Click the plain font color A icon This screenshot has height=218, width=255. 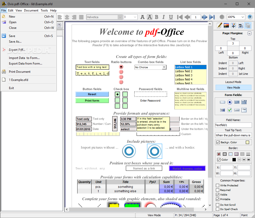coord(142,17)
